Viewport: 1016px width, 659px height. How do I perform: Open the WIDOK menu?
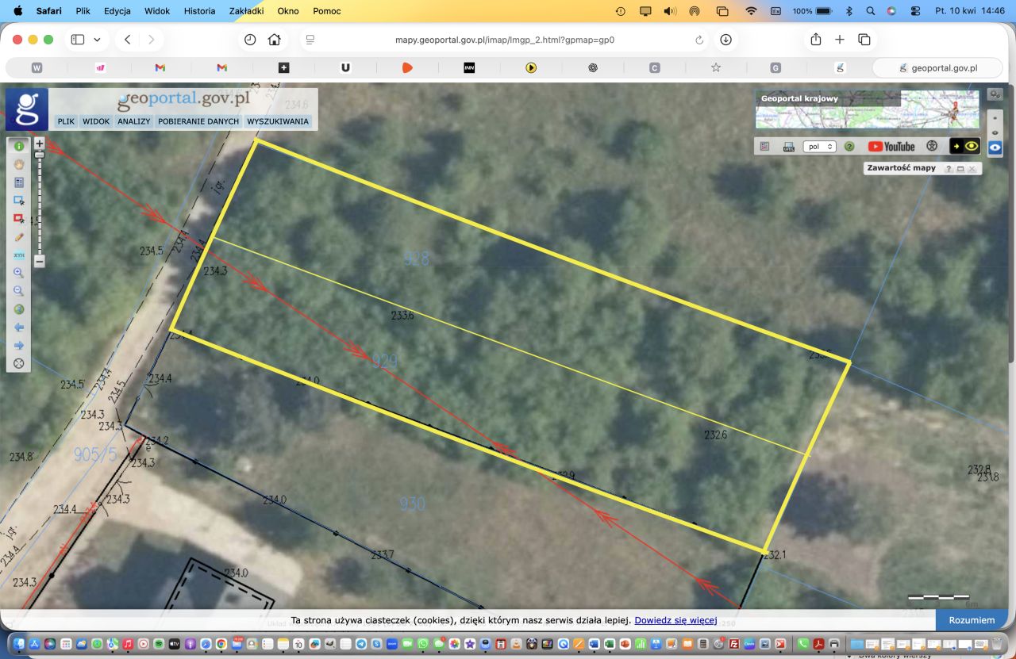[96, 121]
